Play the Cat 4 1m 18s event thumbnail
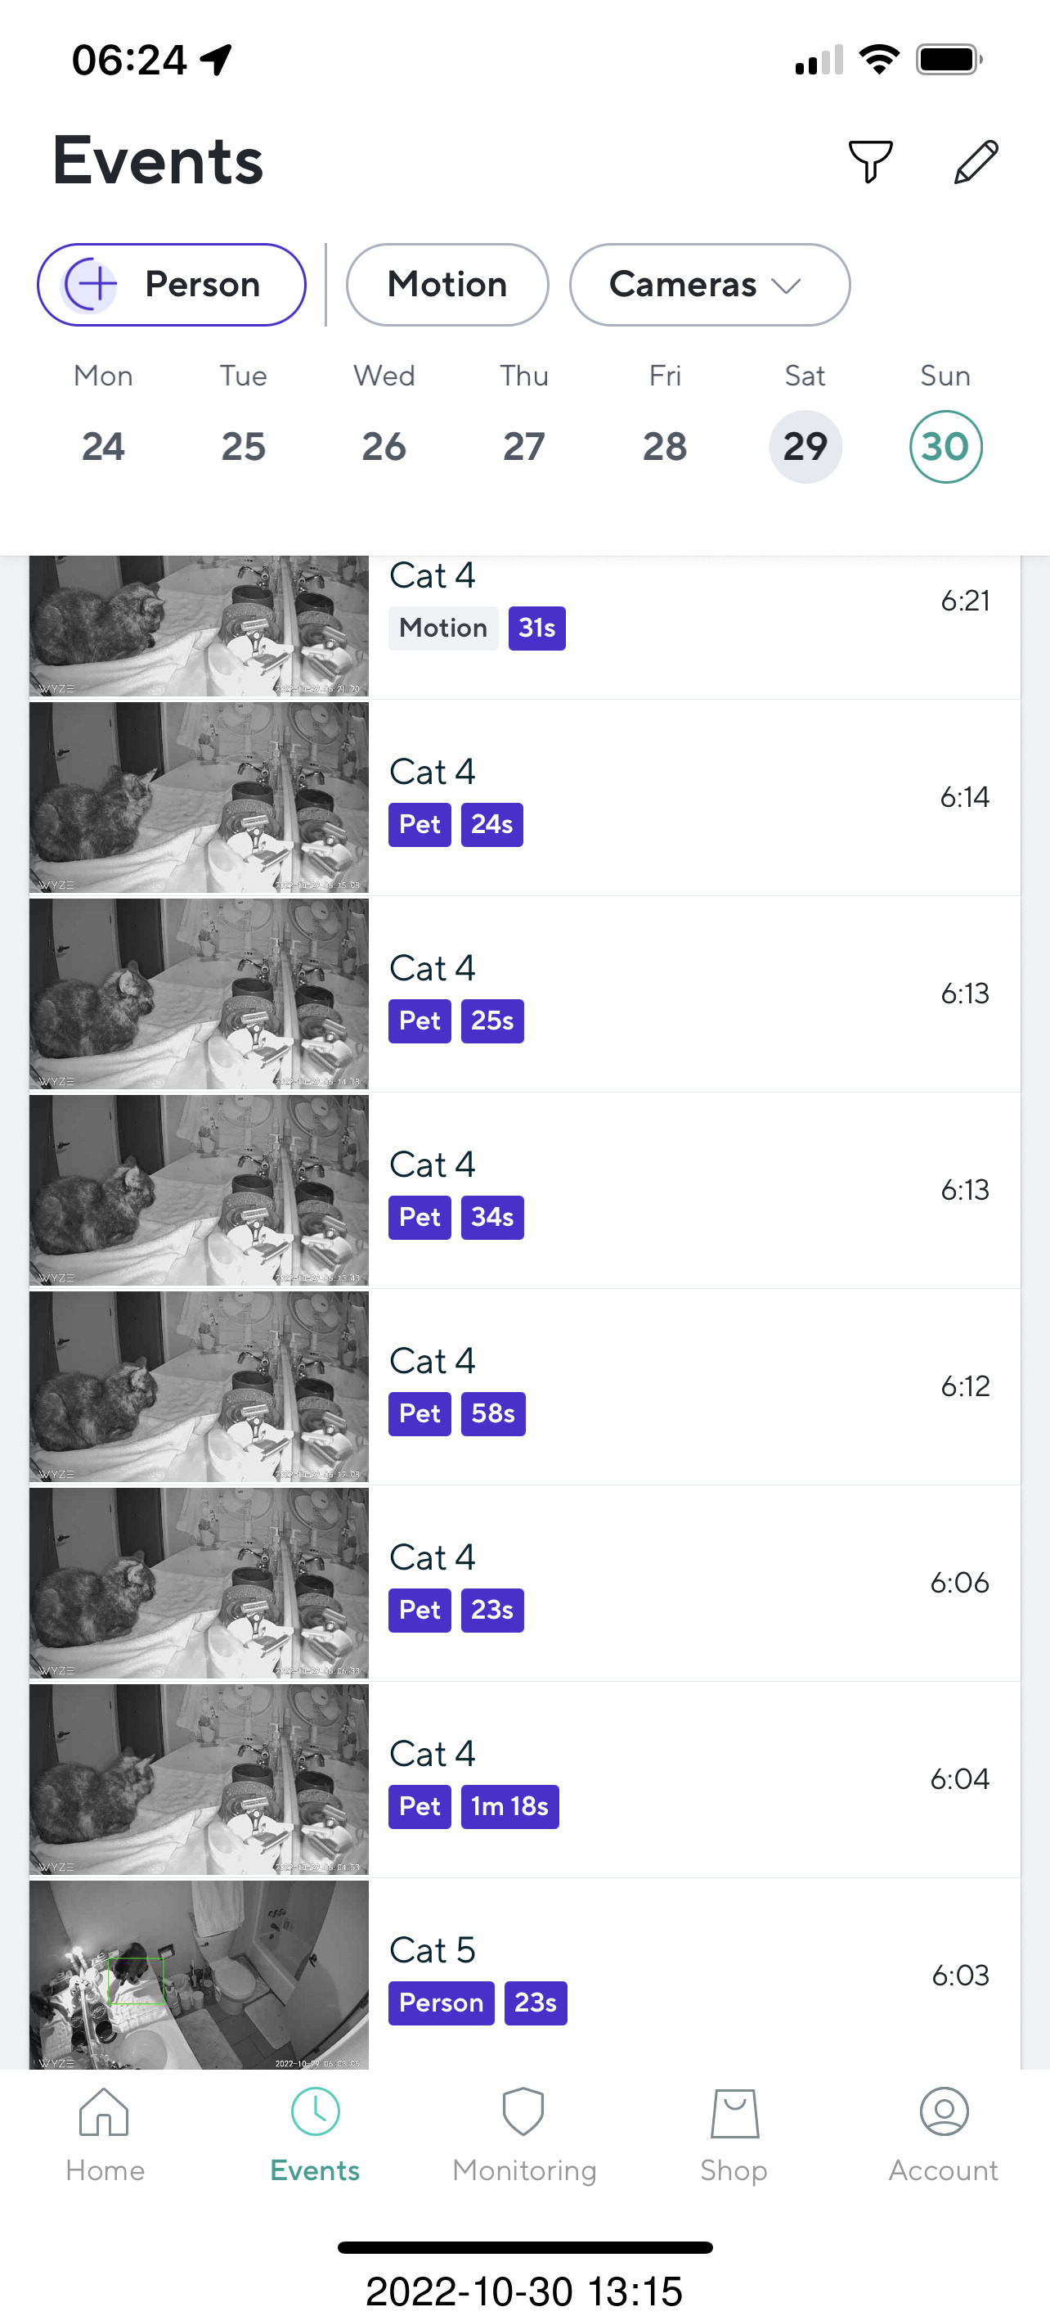Image resolution: width=1050 pixels, height=2316 pixels. pos(199,1779)
